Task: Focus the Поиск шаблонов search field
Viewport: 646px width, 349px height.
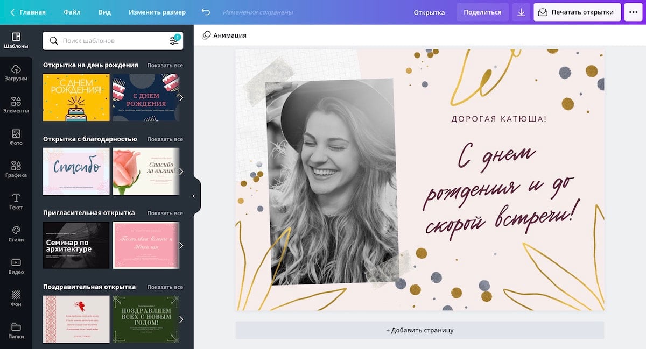Action: coord(113,40)
